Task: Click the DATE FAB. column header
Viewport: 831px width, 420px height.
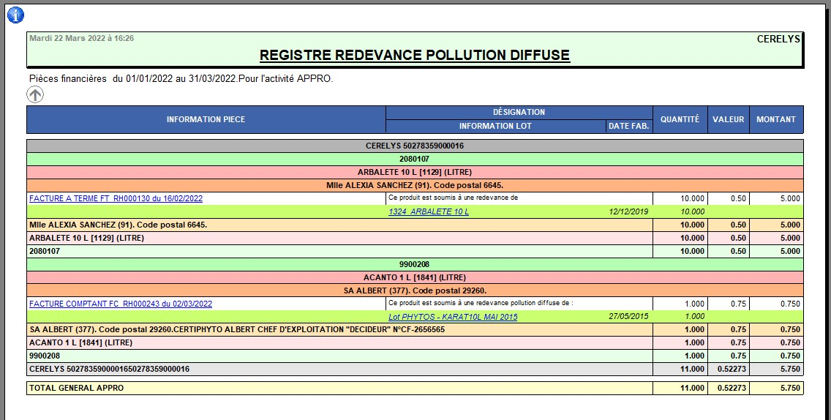Action: [x=628, y=126]
